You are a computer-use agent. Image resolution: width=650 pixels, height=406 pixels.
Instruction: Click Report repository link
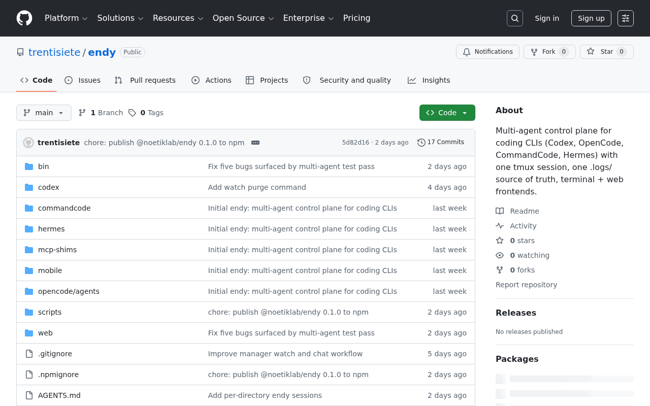click(x=526, y=285)
